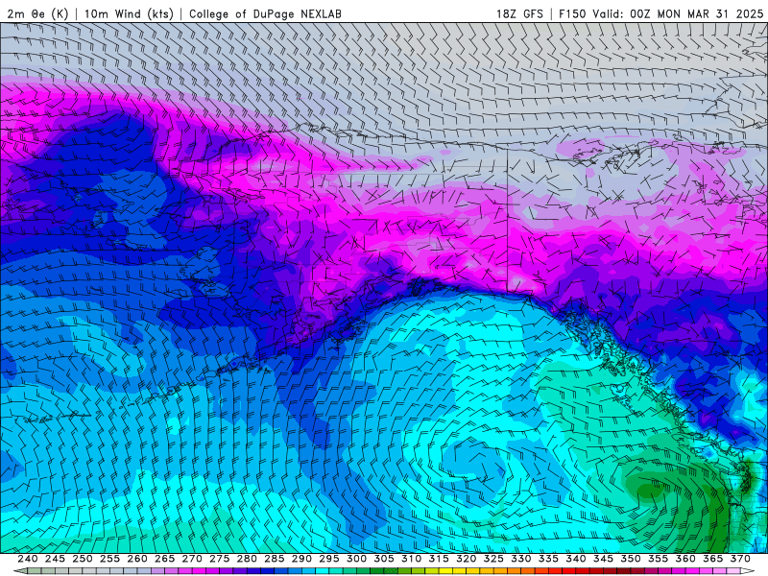The image size is (768, 576).
Task: Click the 275 color scale label
Action: click(220, 559)
